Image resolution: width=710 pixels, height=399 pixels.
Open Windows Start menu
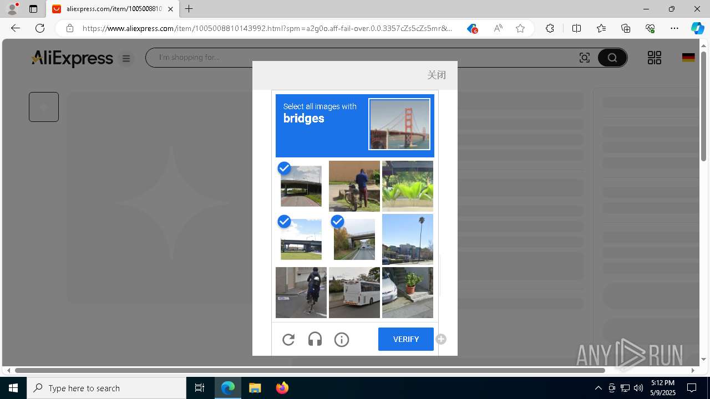[x=13, y=388]
